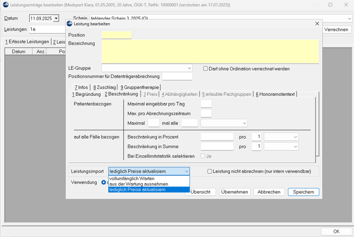Click into the 'Maximal eingebbar pro Tag' field
354x237 pixels.
pyautogui.click(x=206, y=104)
